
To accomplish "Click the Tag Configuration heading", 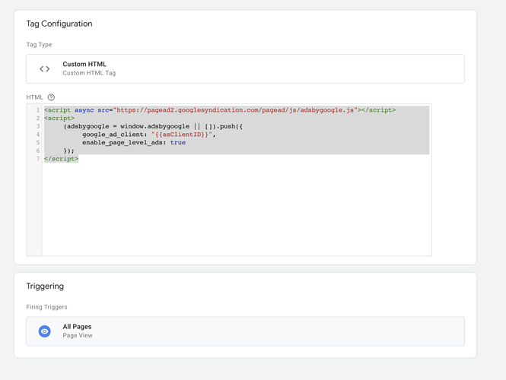I will click(59, 24).
